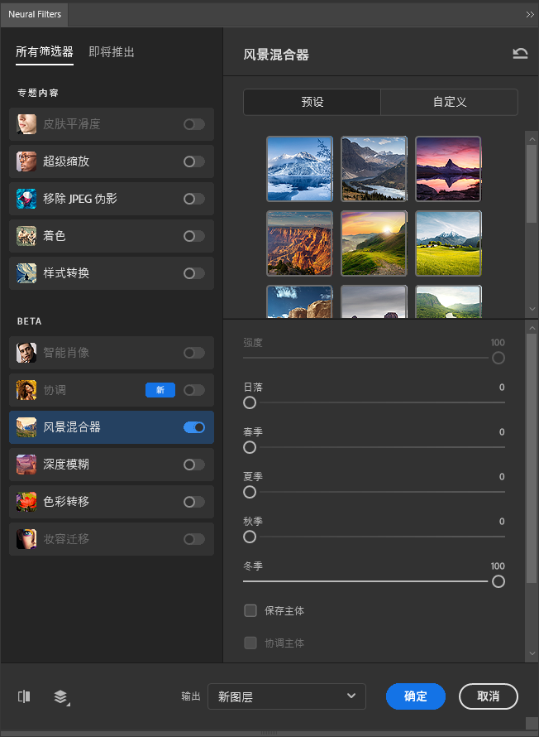Click the 冬季 slider handle
The width and height of the screenshot is (539, 737).
498,581
